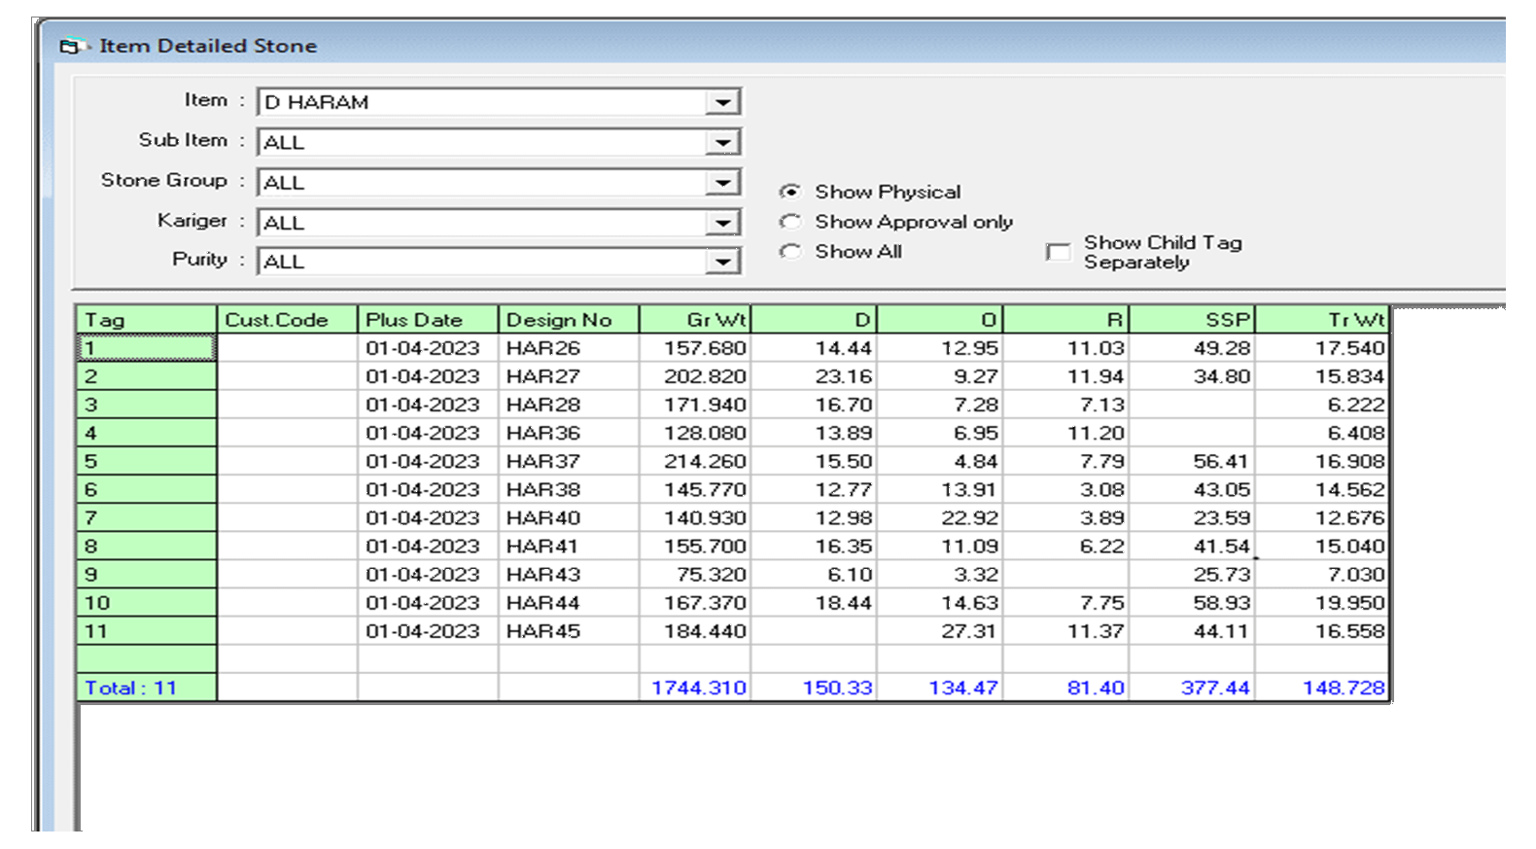Select the Tag 2 row cell

[x=147, y=376]
